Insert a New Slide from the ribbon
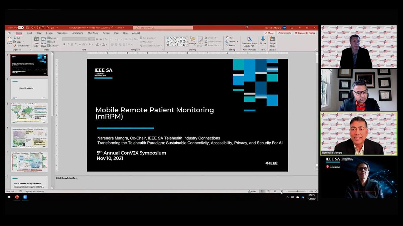This screenshot has height=226, width=403. pos(36,41)
